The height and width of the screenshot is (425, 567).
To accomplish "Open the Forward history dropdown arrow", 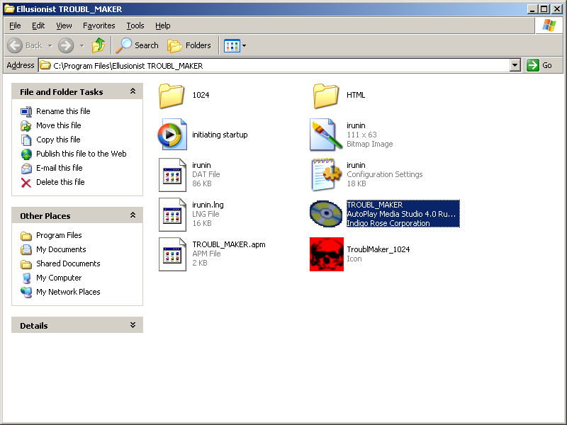I will click(x=82, y=46).
